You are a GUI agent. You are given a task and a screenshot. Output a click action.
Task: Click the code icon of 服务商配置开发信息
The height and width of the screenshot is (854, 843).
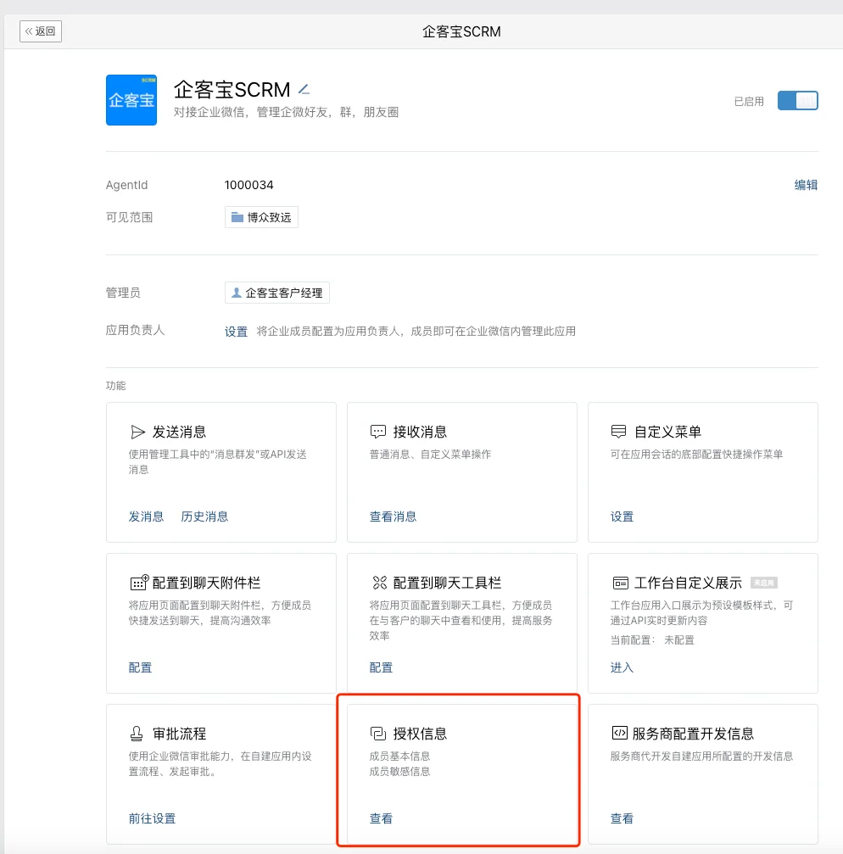[x=620, y=733]
